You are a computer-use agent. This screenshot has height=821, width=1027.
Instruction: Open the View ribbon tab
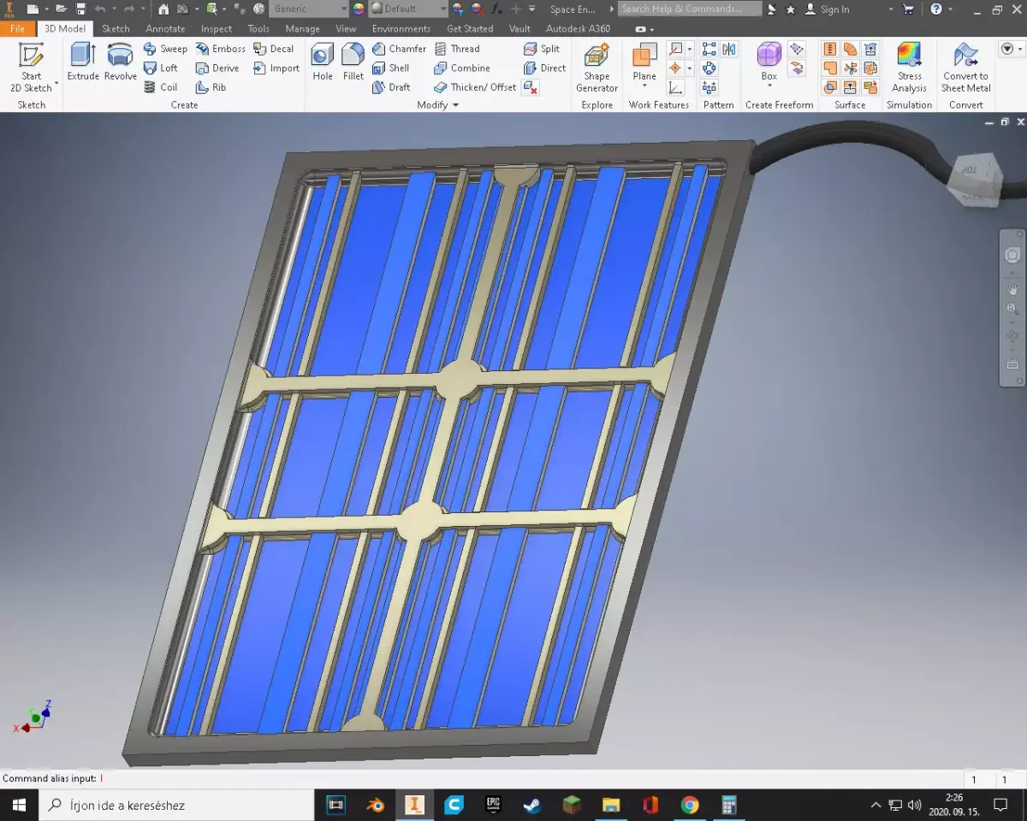pyautogui.click(x=346, y=28)
